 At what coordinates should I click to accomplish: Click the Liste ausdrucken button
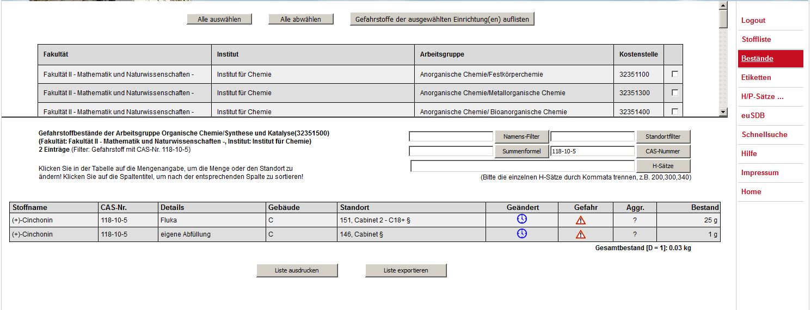(x=297, y=270)
